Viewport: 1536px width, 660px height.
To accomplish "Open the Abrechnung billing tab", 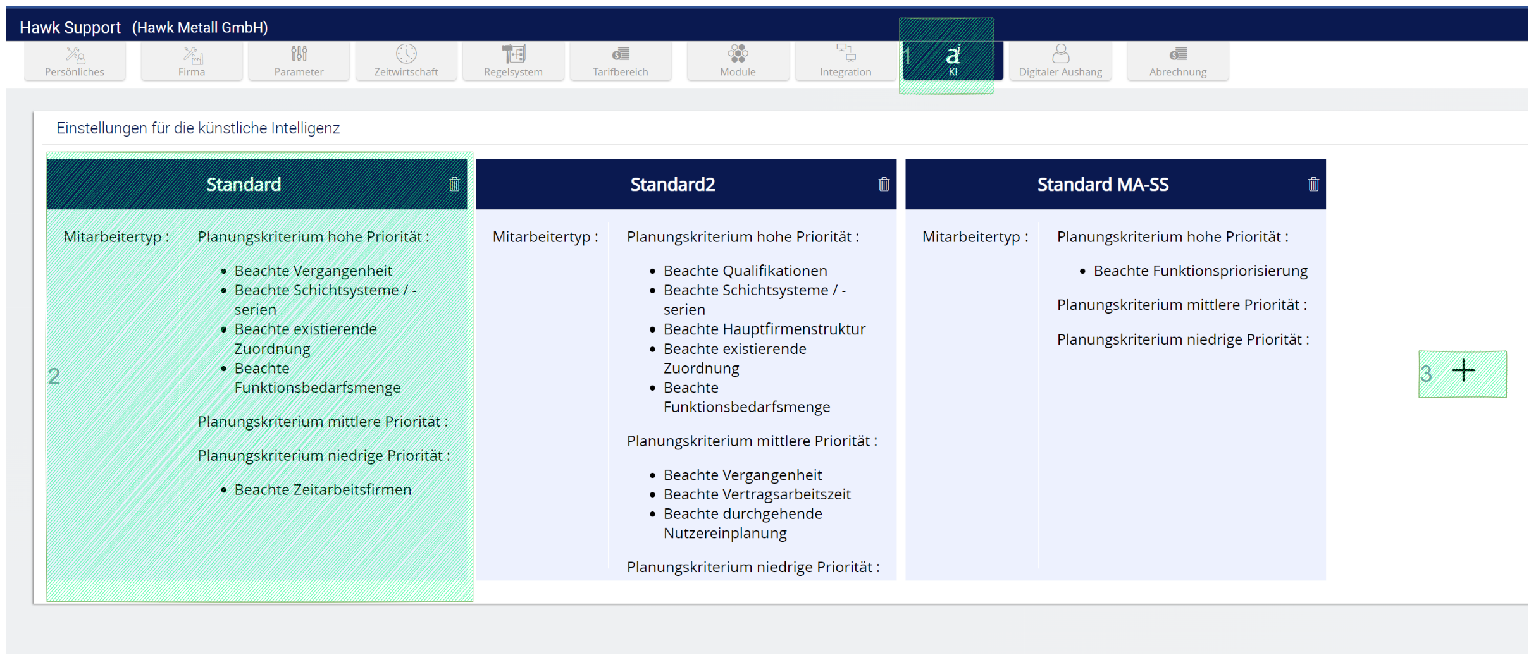I will [x=1177, y=61].
